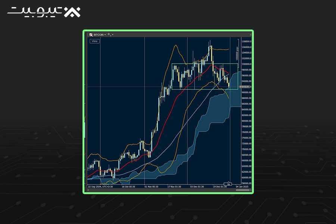Screen dimensions: 336x224
Task: Click the BITCOIN chart symbol icon
Action: [x=91, y=35]
